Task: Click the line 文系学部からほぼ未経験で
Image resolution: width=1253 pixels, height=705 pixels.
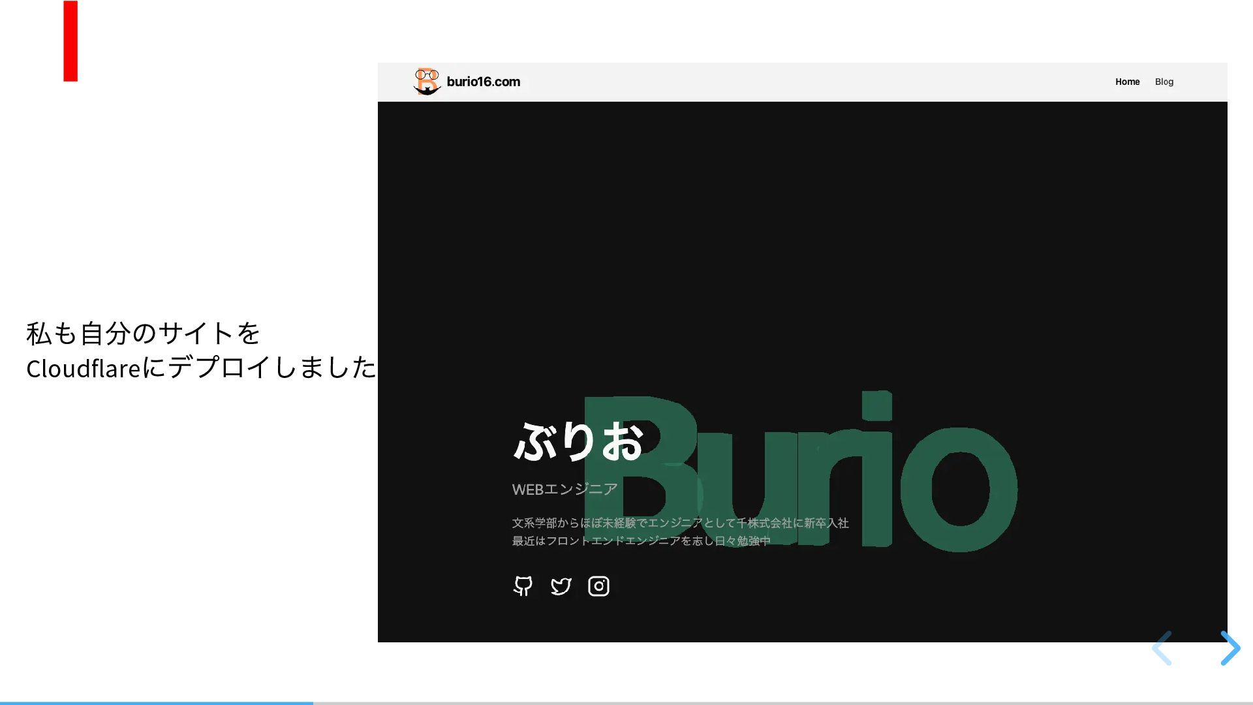Action: [x=680, y=523]
